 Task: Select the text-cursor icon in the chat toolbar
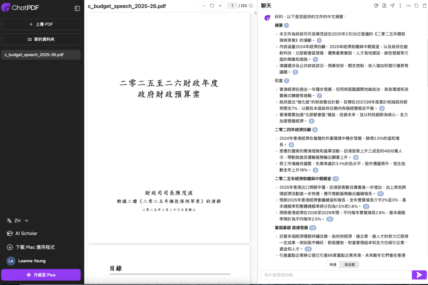point(401,6)
